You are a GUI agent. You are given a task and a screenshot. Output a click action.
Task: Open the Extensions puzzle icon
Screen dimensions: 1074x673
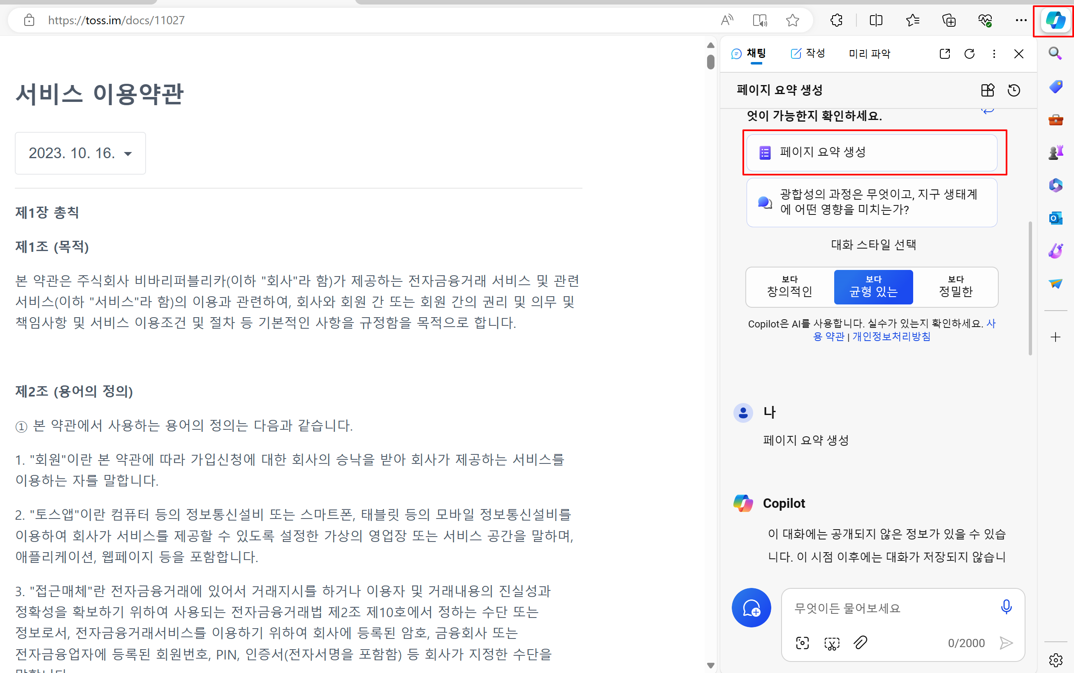tap(837, 20)
